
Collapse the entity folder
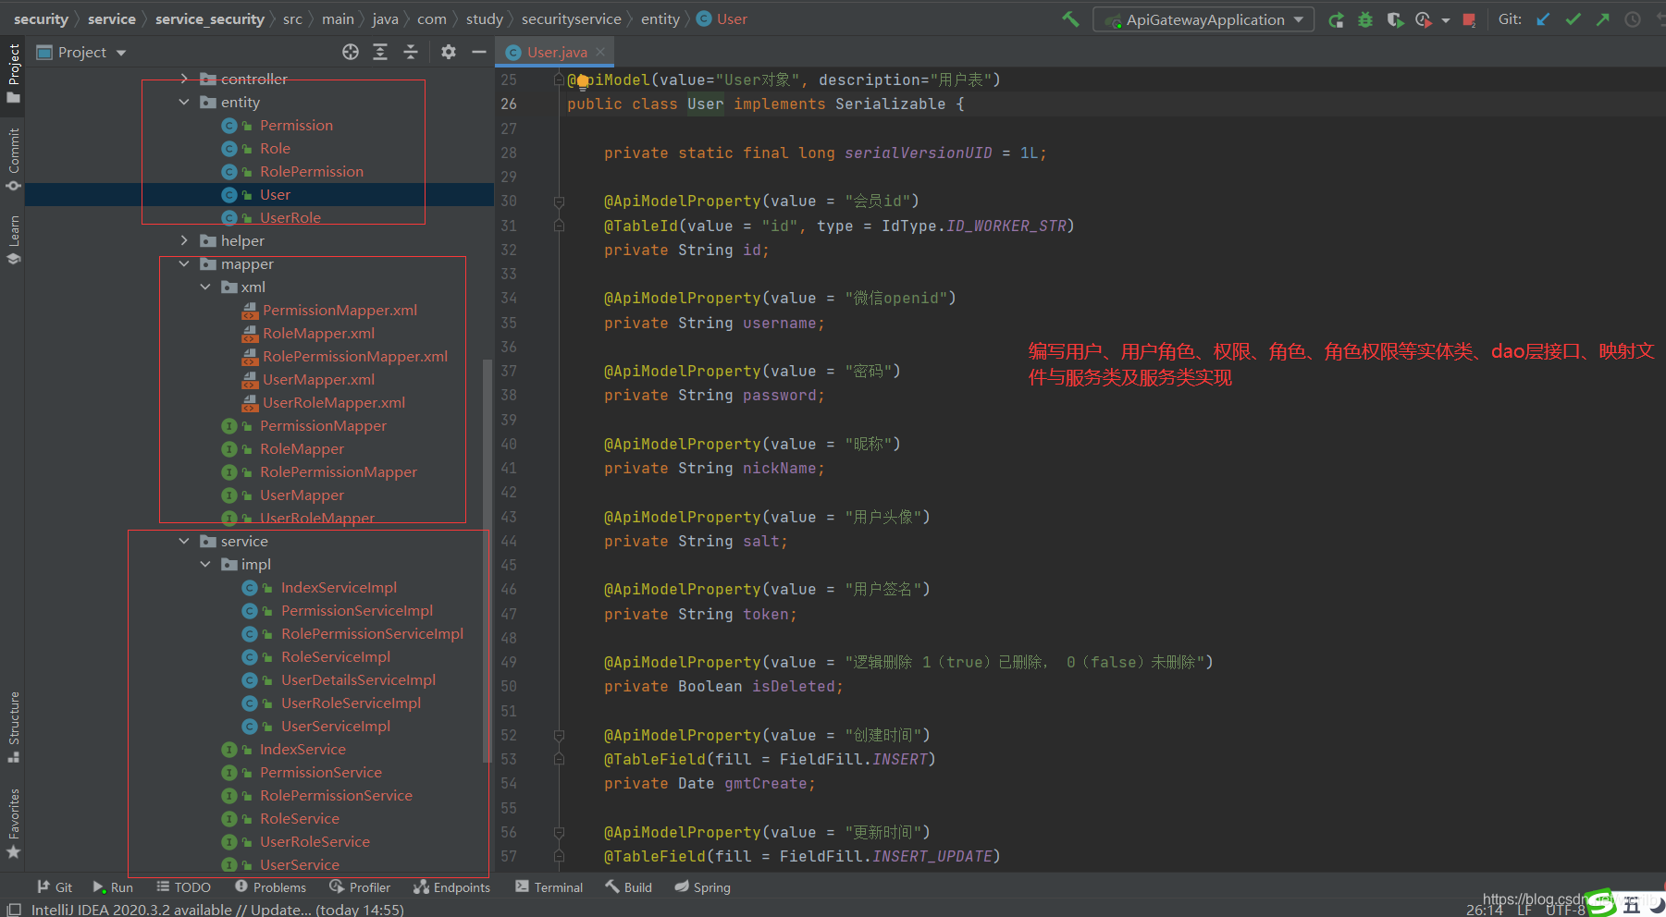coord(184,102)
